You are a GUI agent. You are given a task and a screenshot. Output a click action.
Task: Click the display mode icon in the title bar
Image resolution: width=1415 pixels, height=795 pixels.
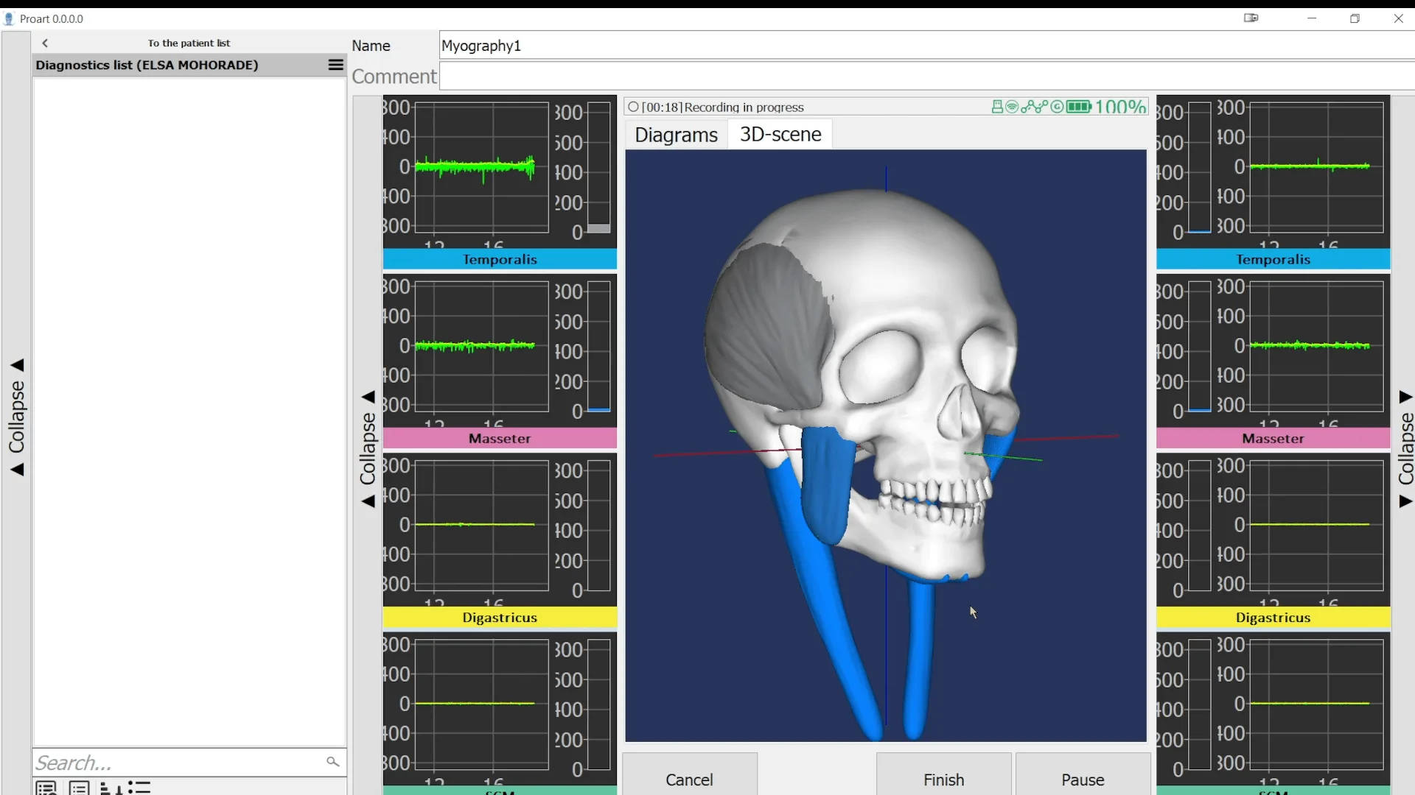[1251, 18]
